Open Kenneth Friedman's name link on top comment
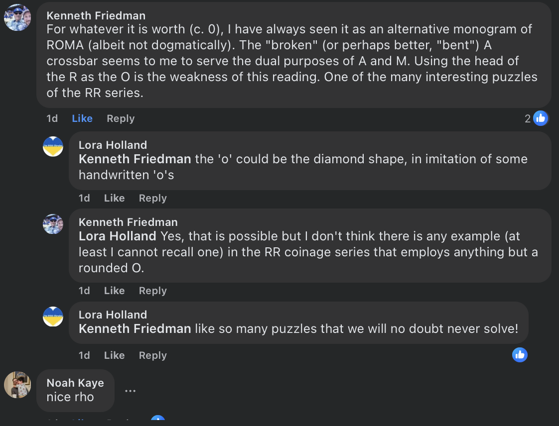 [x=96, y=16]
